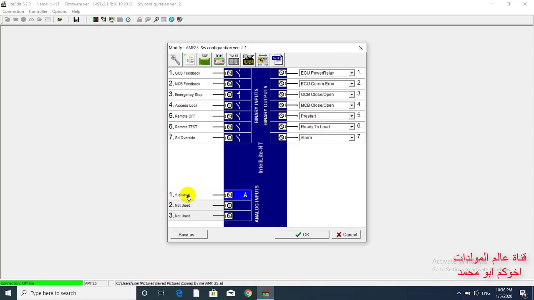Open the Init screen text icon
The width and height of the screenshot is (534, 300).
tap(277, 60)
